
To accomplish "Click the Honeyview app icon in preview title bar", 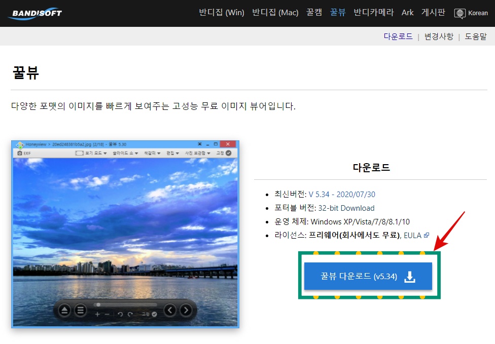I will (x=20, y=145).
